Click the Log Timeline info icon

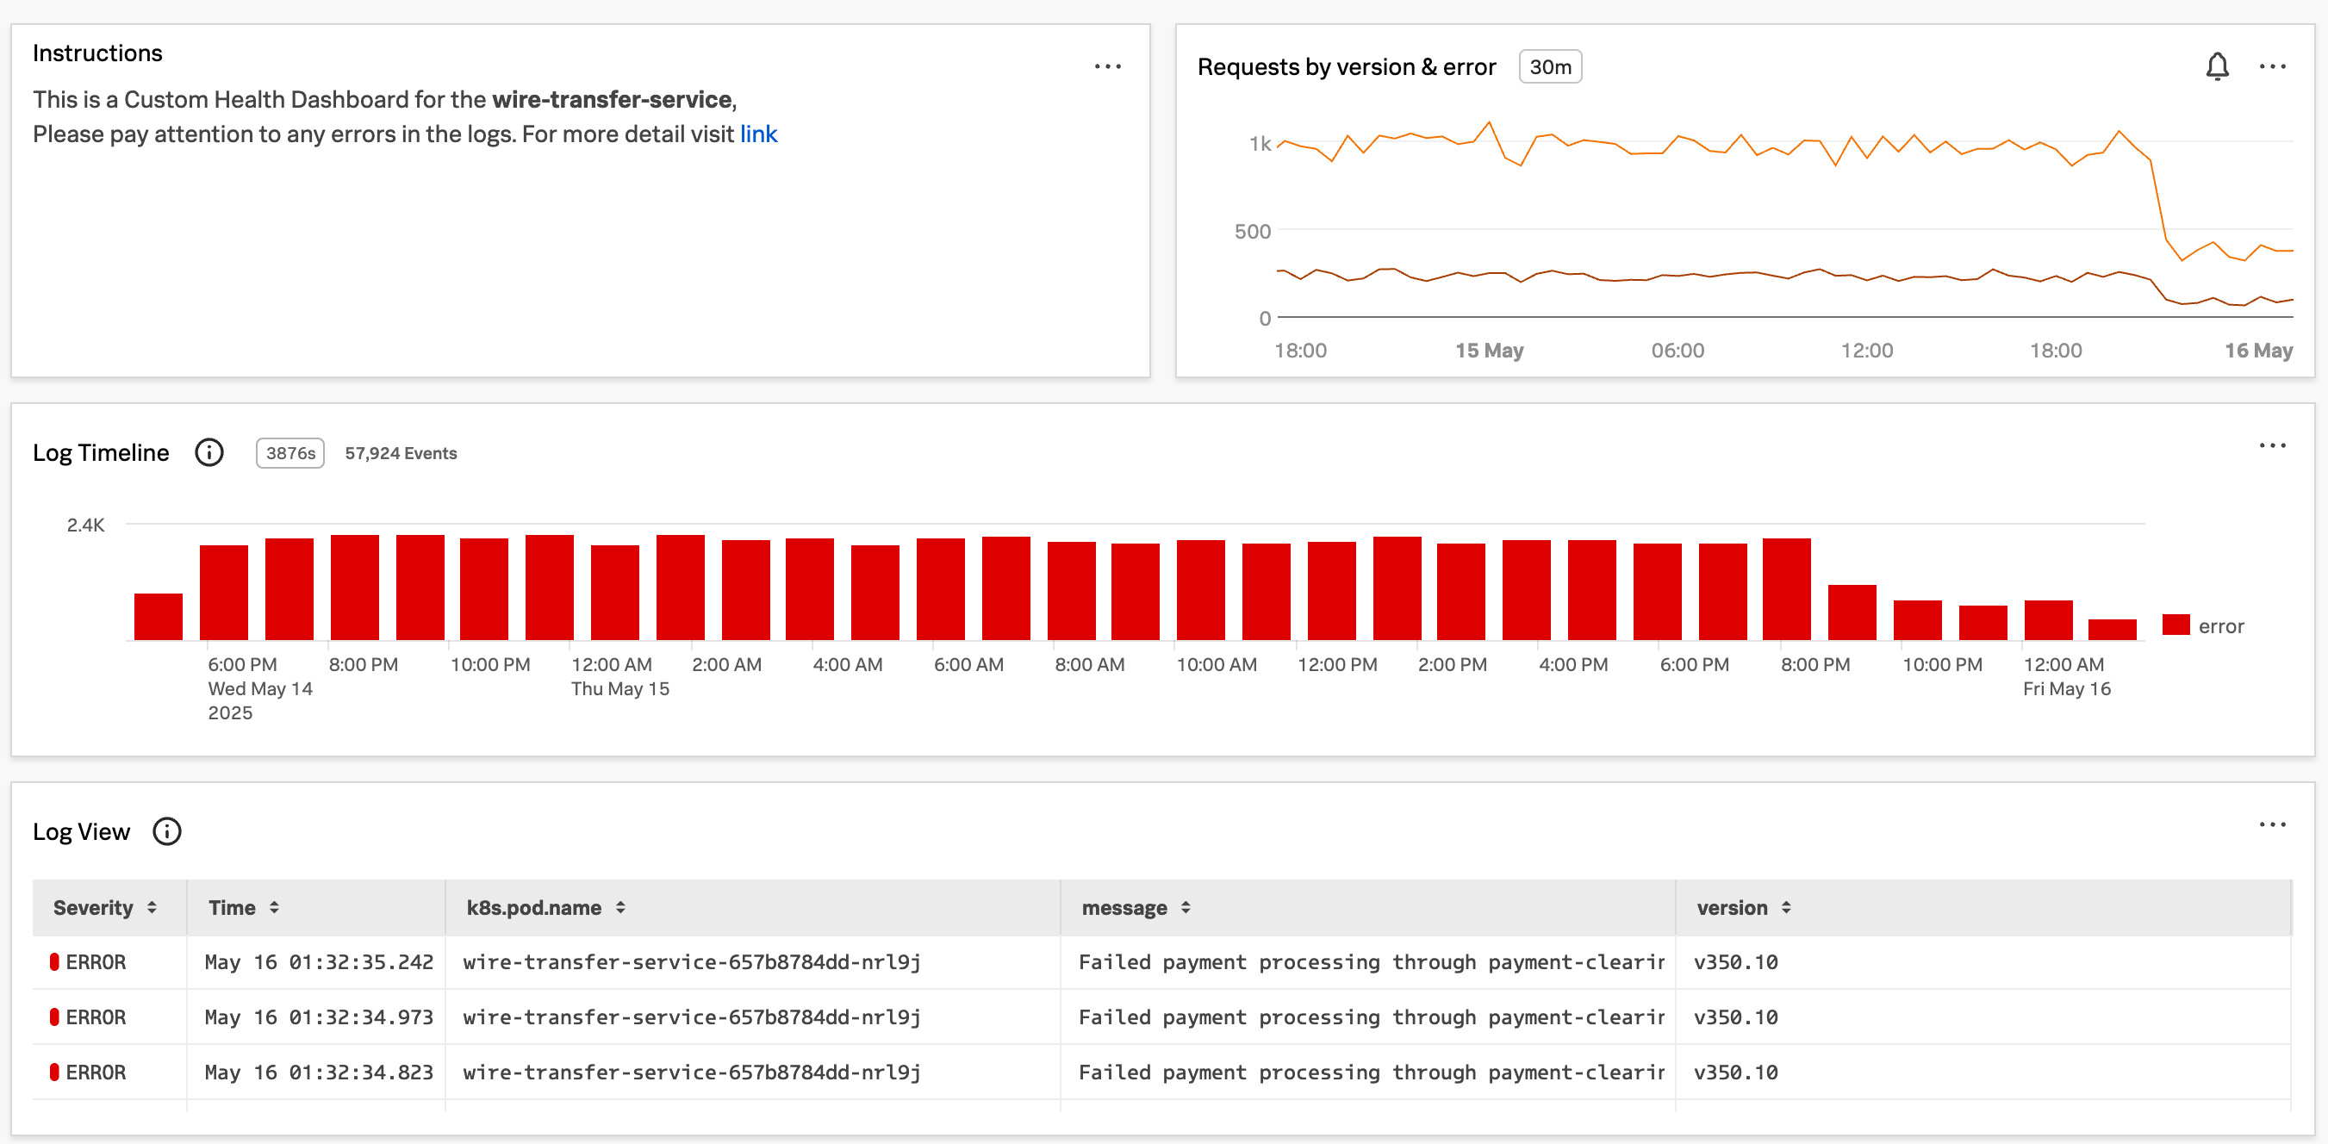coord(209,451)
